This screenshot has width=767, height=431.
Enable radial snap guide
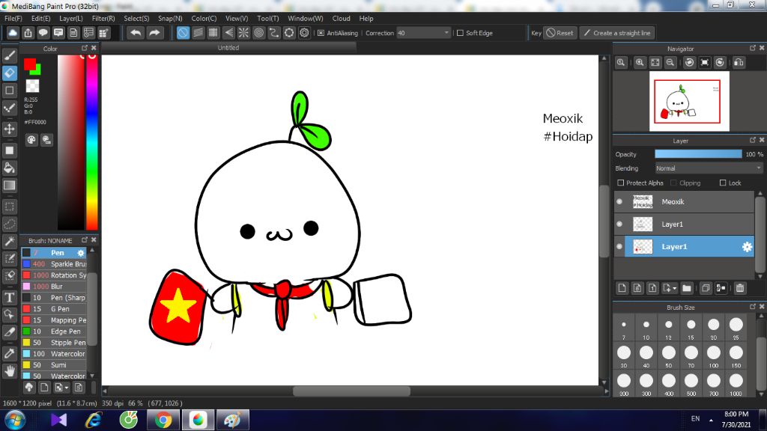click(243, 33)
